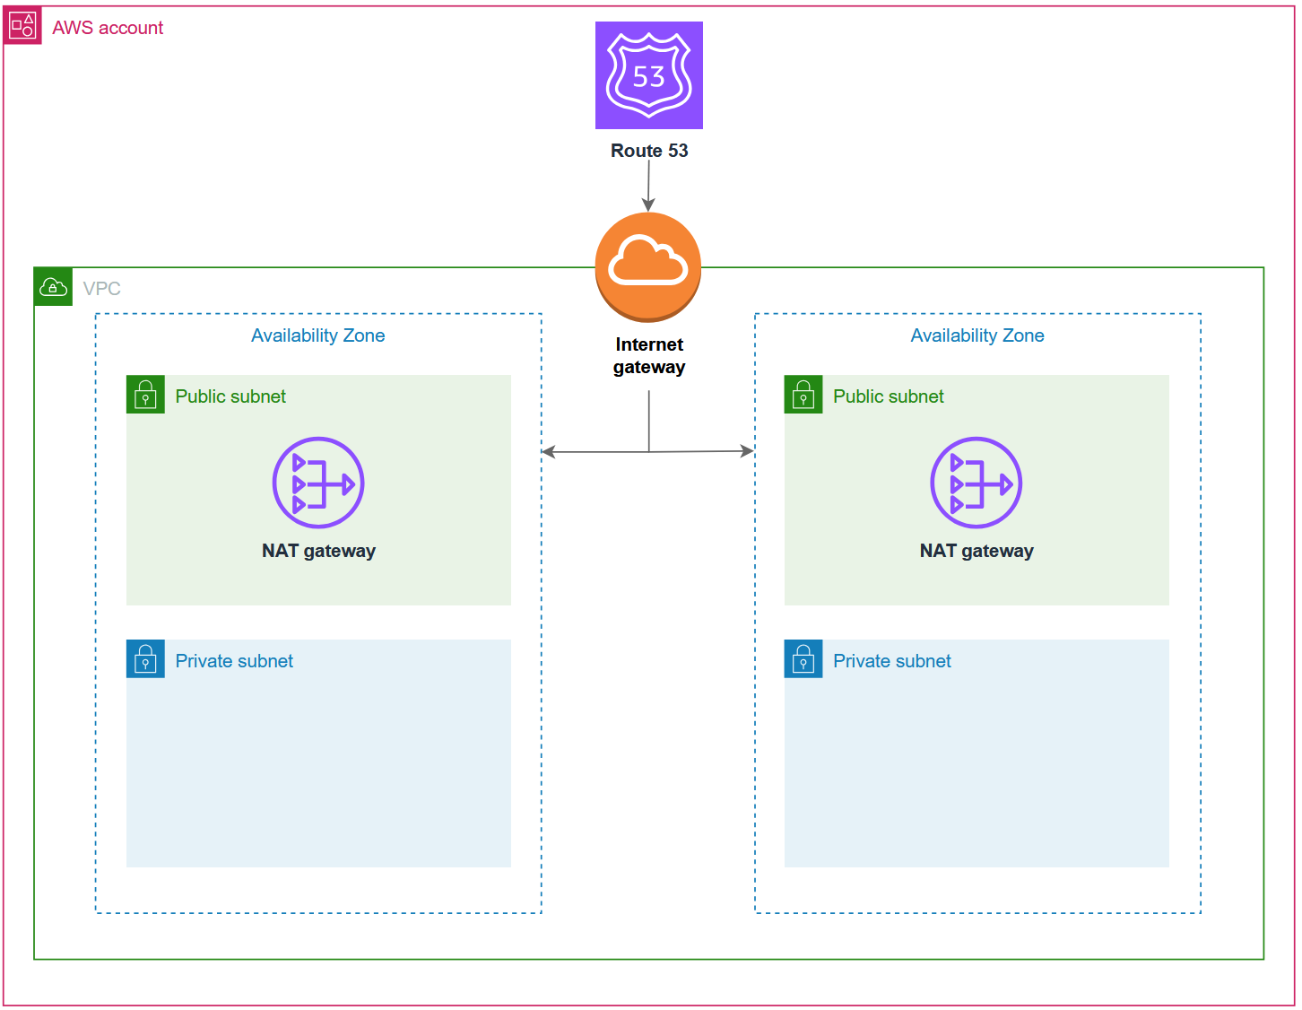Viewport: 1302px width, 1010px height.
Task: Click the AWS account group icon
Action: pyautogui.click(x=22, y=26)
